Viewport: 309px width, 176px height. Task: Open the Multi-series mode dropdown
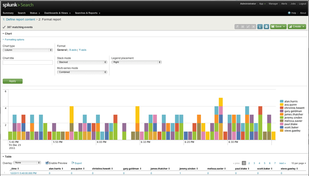(x=82, y=72)
